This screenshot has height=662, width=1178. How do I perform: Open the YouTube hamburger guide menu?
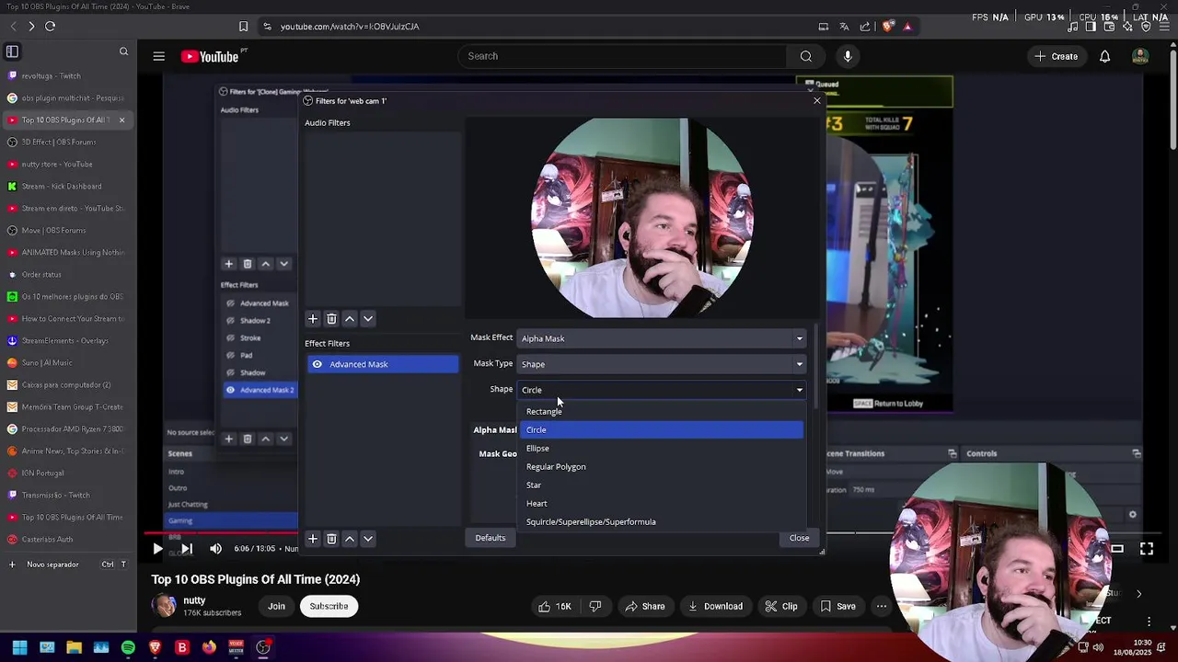158,57
